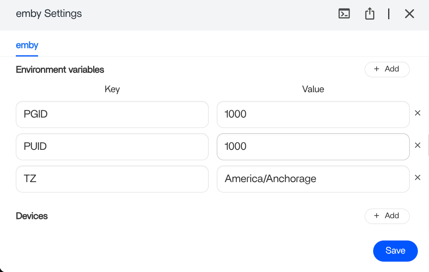Image resolution: width=429 pixels, height=272 pixels.
Task: Open the terminal console icon
Action: [344, 14]
